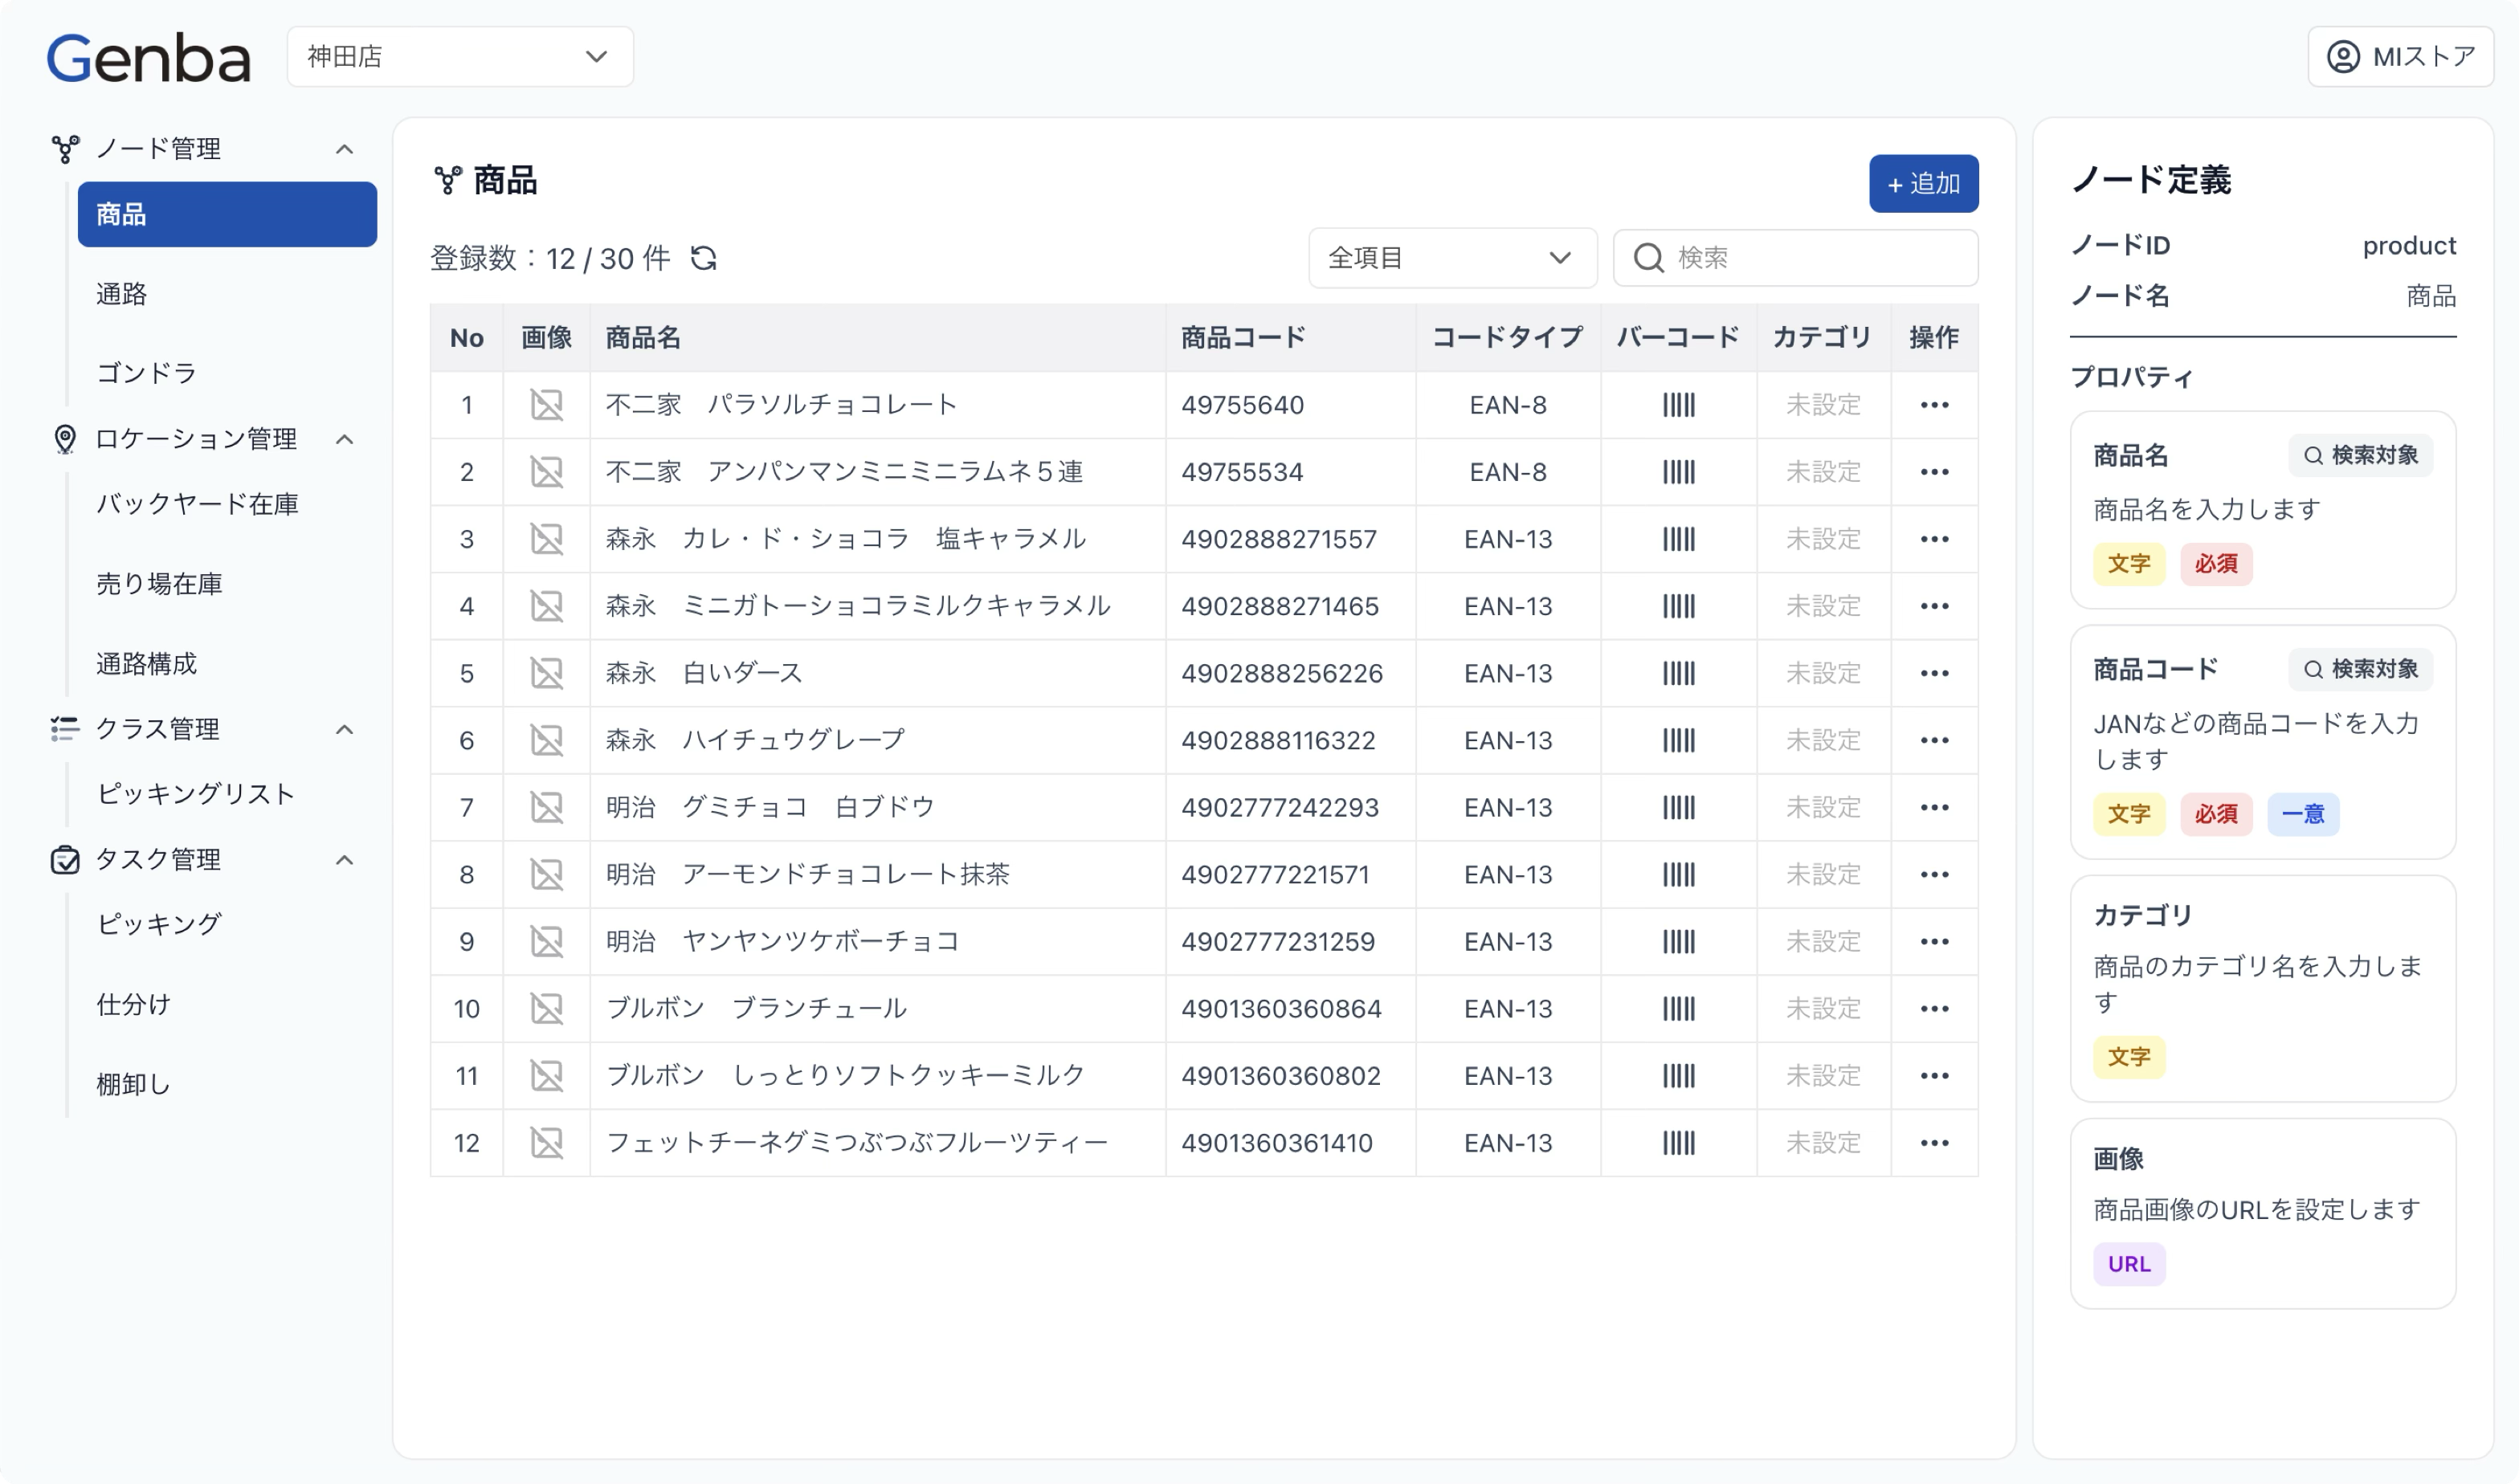Click product code 4902888271557
Image resolution: width=2519 pixels, height=1484 pixels.
1278,539
